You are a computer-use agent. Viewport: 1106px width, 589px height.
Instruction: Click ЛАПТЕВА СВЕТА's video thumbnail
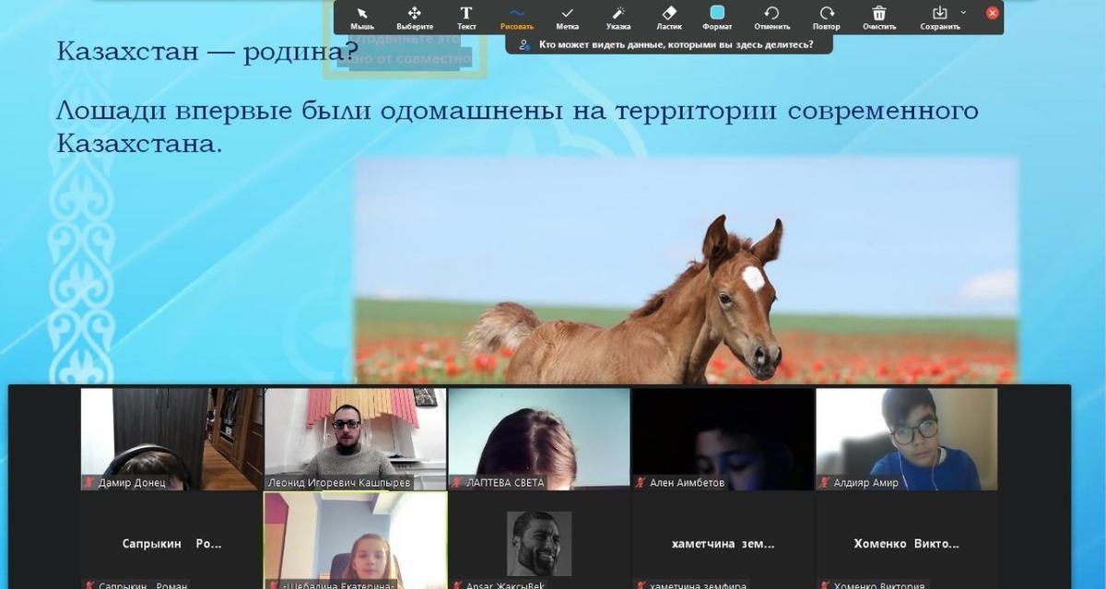click(x=538, y=438)
